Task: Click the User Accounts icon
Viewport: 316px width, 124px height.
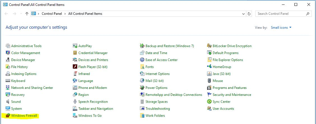Action: [x=209, y=108]
